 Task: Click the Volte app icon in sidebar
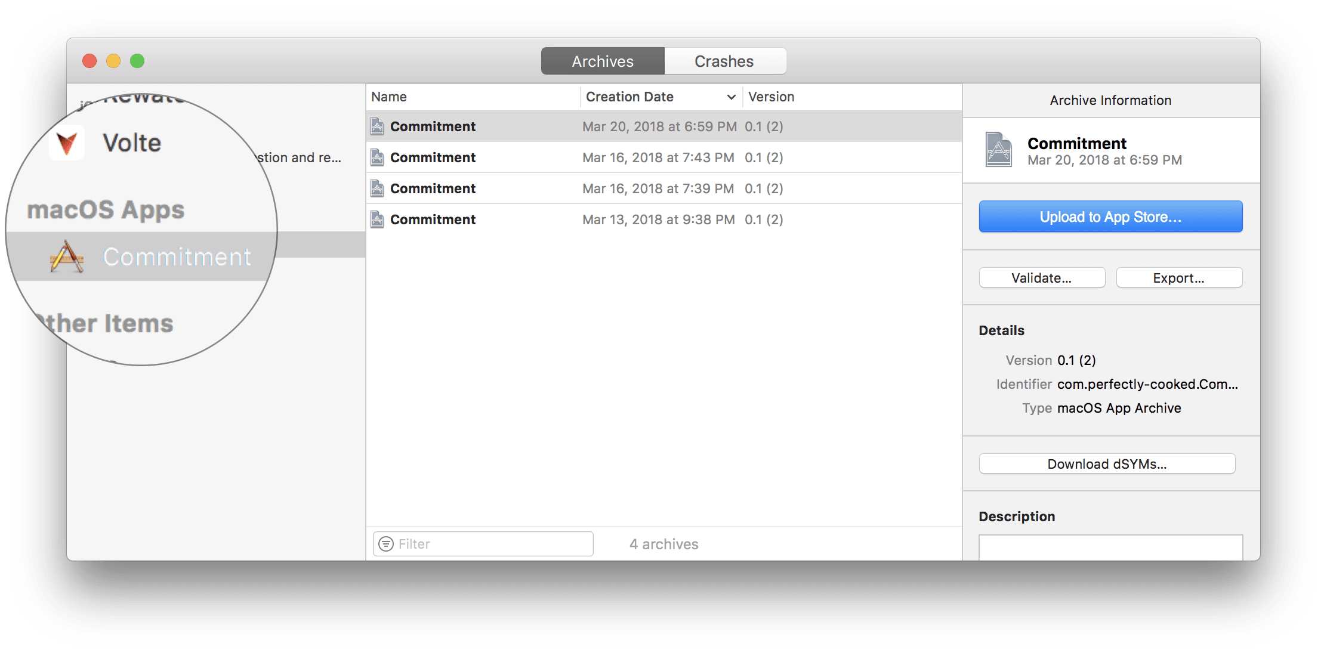tap(67, 143)
